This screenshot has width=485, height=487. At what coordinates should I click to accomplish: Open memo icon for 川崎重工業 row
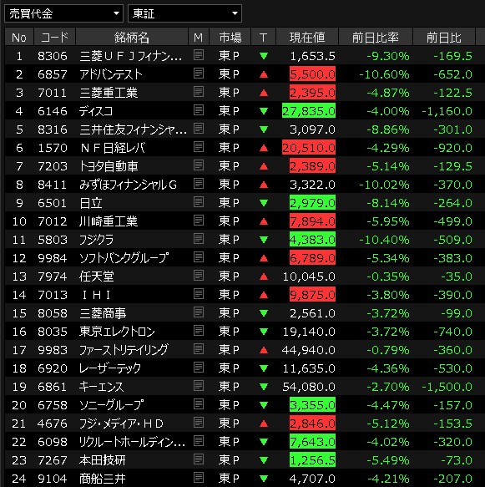coord(199,221)
